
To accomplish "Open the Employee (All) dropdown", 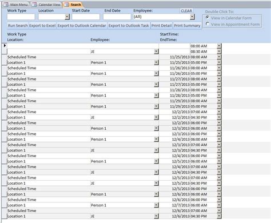I will (192, 17).
